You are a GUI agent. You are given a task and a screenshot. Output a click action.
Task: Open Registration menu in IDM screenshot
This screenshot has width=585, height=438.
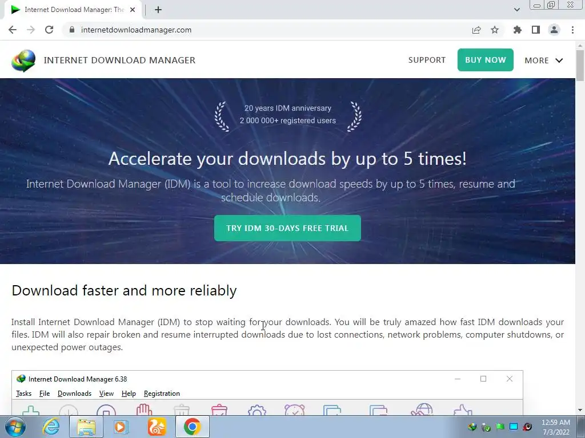[162, 394]
